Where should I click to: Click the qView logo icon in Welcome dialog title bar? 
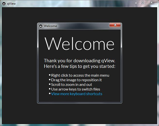click(x=41, y=26)
